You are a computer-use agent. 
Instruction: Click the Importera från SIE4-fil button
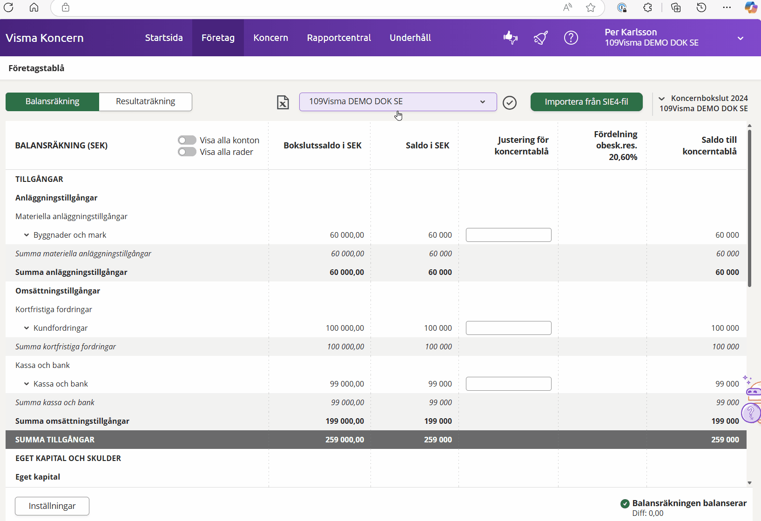point(586,102)
